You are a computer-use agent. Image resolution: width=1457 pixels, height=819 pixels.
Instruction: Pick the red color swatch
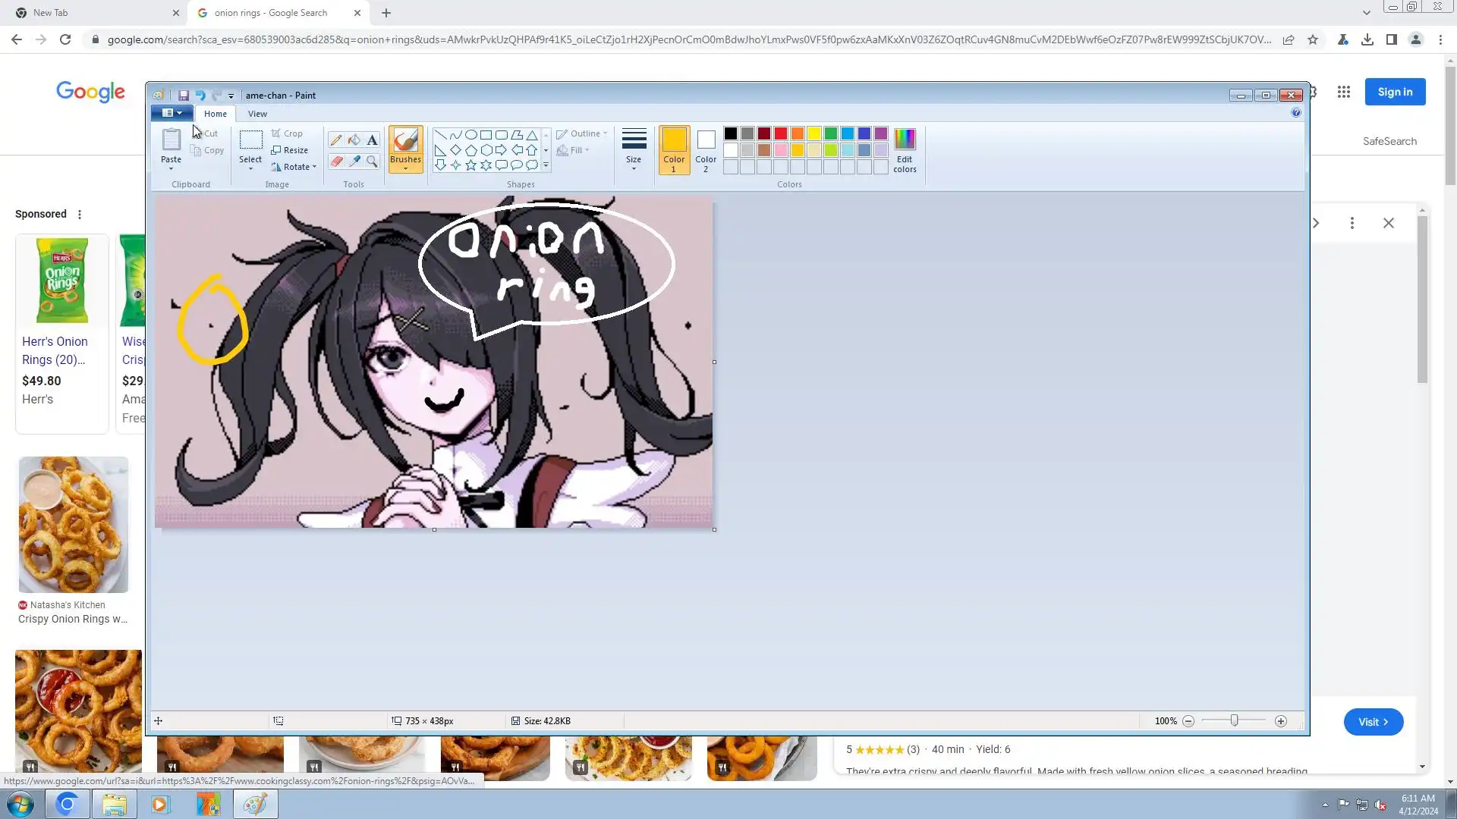click(781, 133)
